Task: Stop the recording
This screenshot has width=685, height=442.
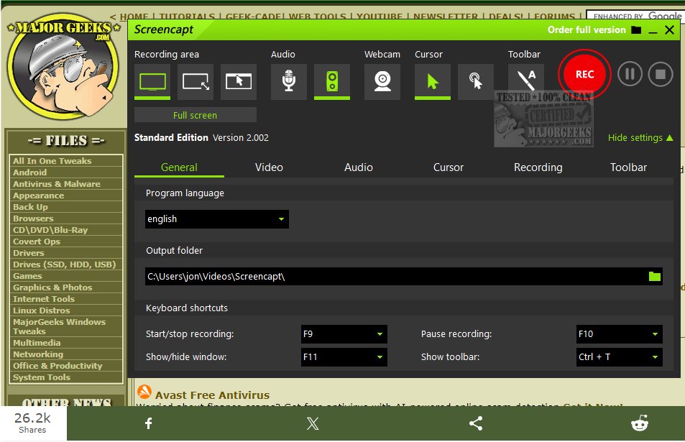Action: 660,74
